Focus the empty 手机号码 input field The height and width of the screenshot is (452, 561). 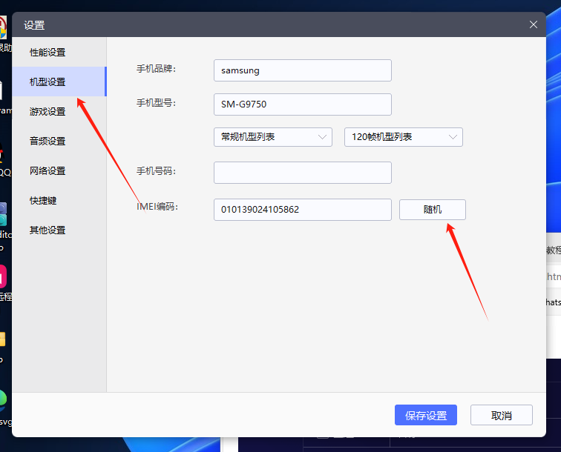pyautogui.click(x=302, y=173)
